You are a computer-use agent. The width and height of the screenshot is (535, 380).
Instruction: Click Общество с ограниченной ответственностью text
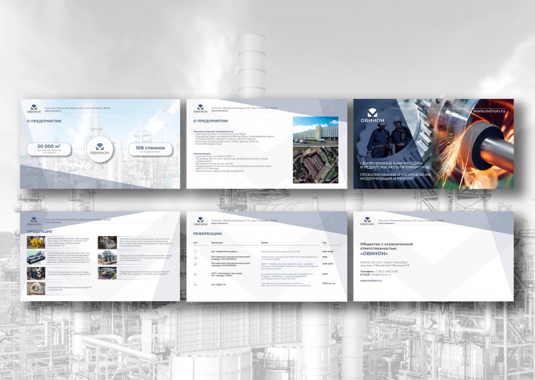point(387,246)
